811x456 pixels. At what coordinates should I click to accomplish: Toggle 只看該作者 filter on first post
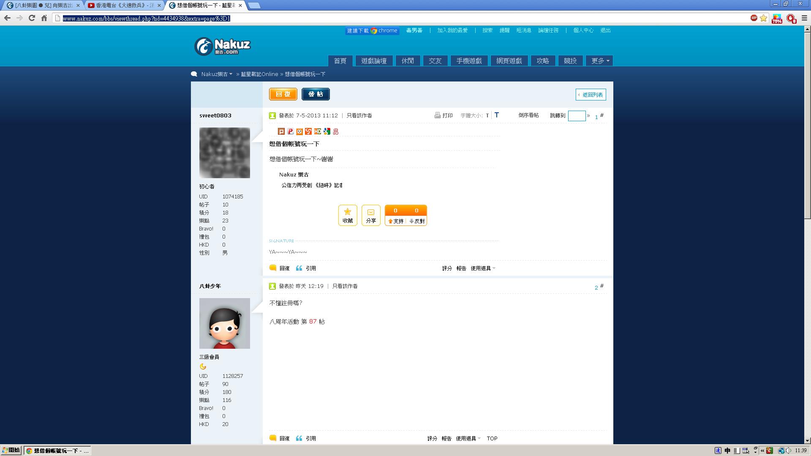[359, 115]
